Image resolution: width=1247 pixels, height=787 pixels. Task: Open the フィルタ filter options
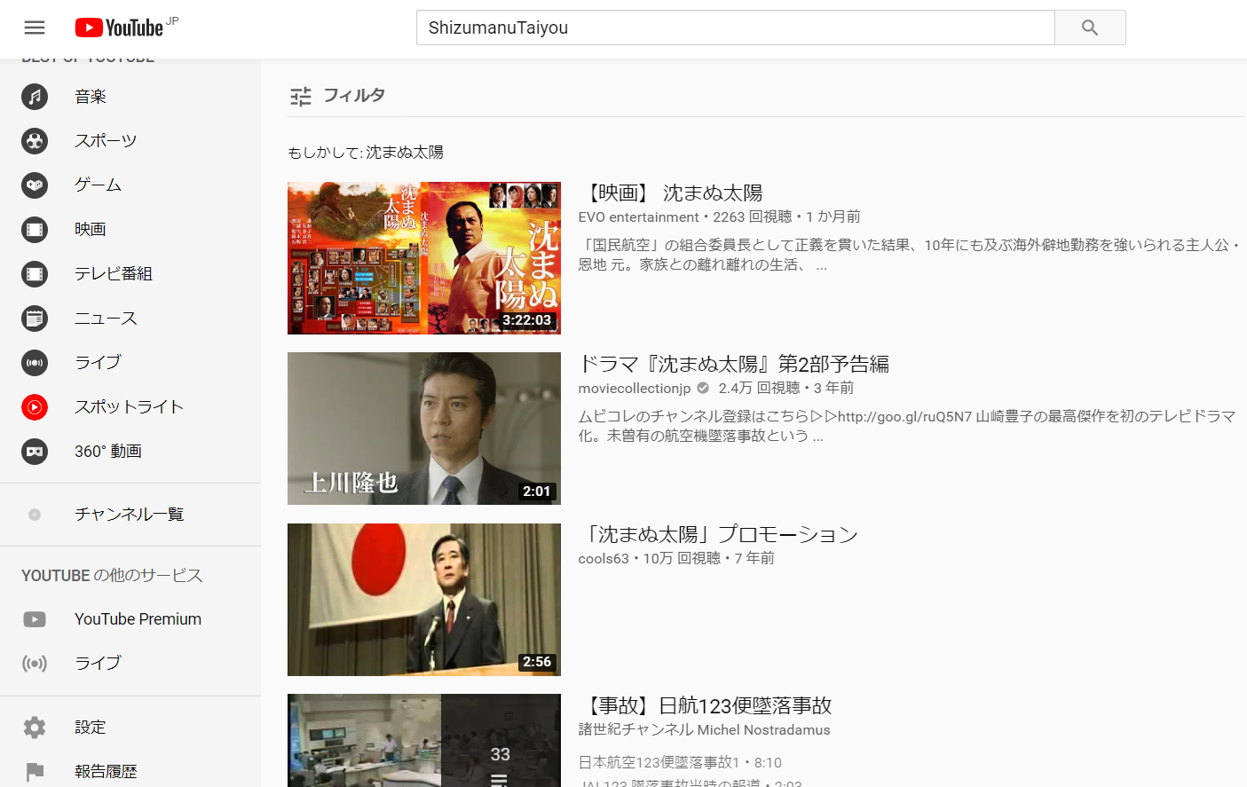pyautogui.click(x=337, y=96)
